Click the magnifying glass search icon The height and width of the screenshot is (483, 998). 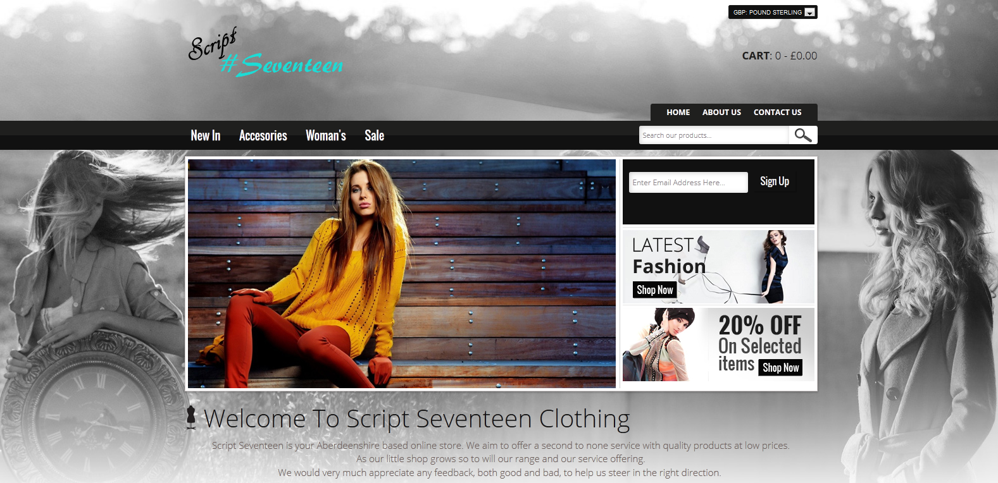(802, 135)
